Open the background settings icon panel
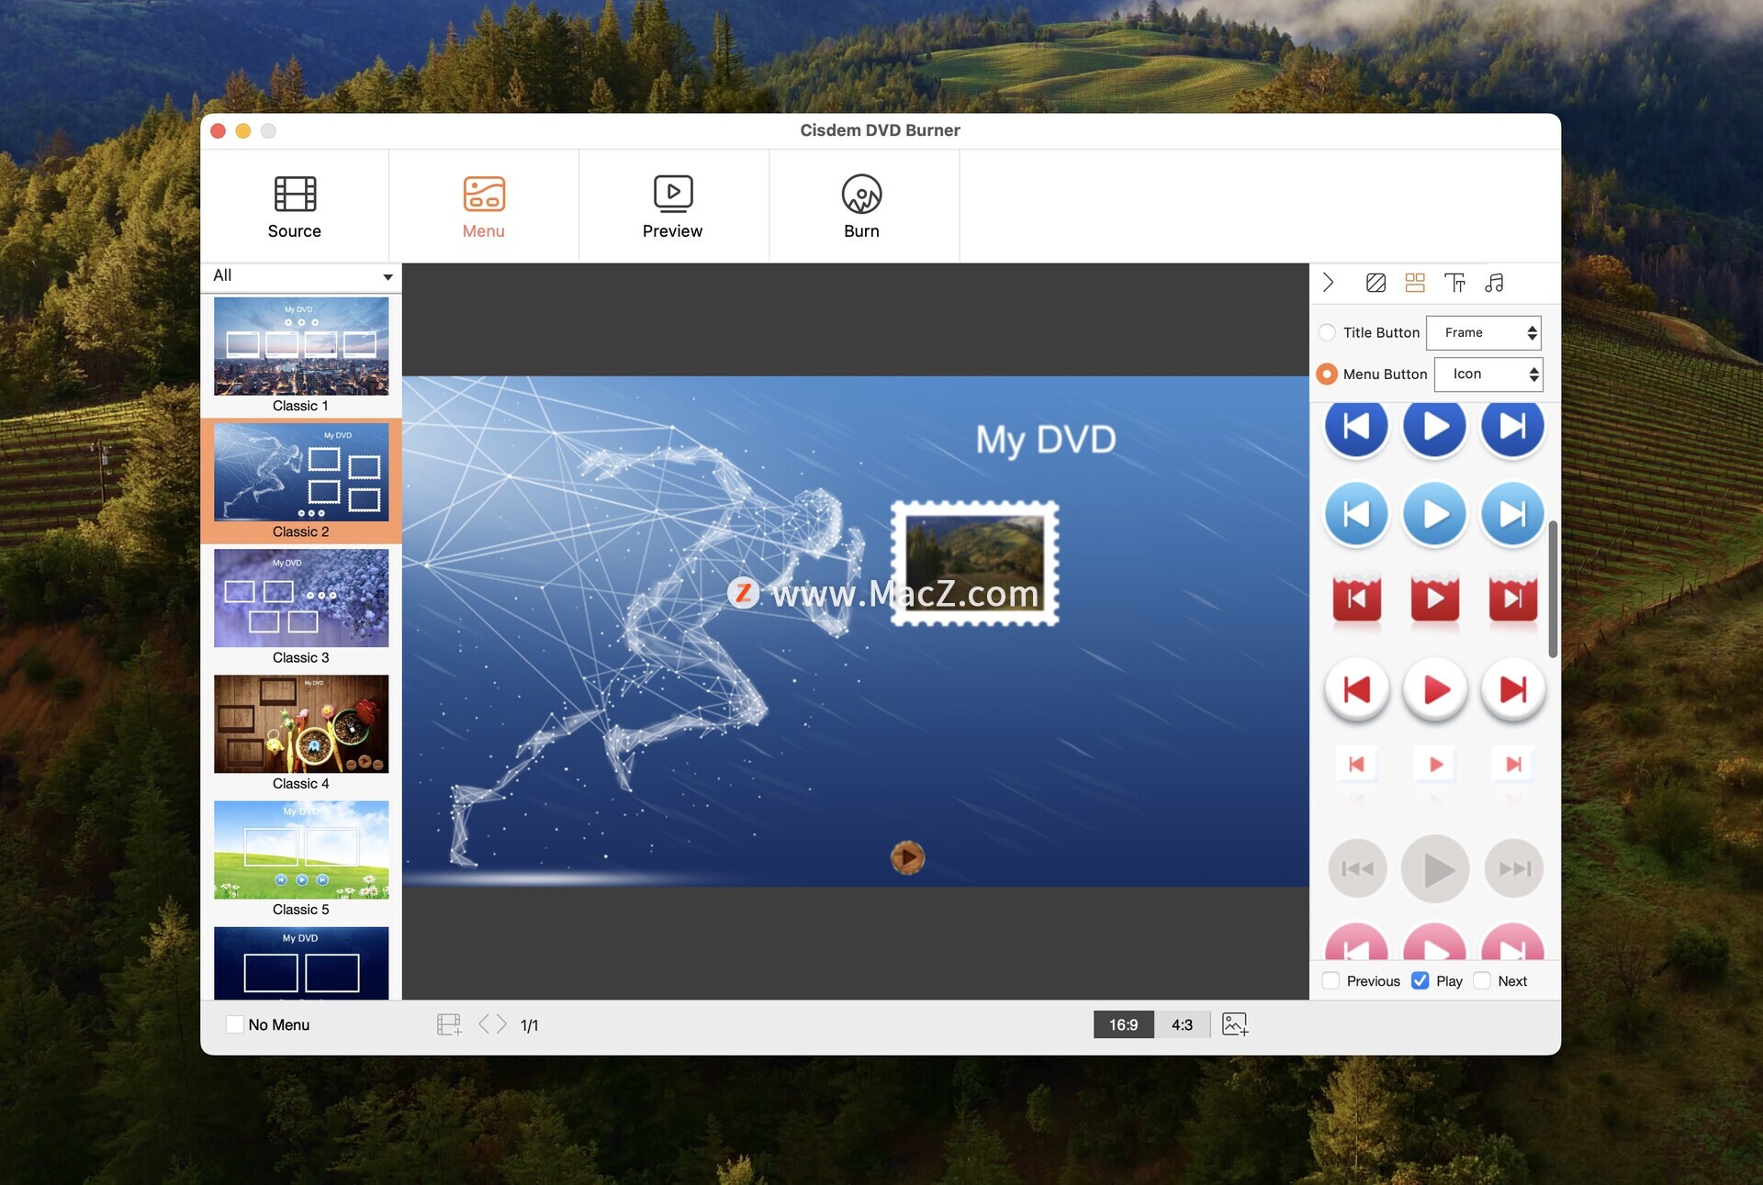This screenshot has width=1763, height=1185. [1376, 283]
